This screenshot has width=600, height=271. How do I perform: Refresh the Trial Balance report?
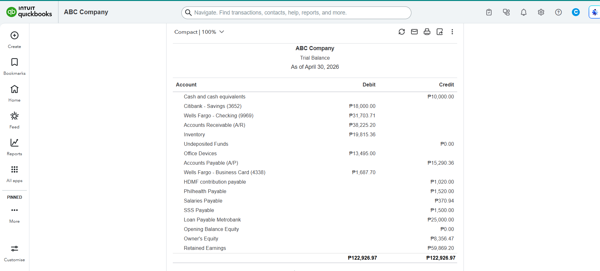(x=402, y=32)
